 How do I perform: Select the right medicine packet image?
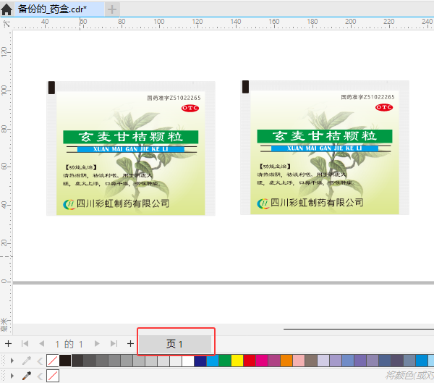(325, 148)
